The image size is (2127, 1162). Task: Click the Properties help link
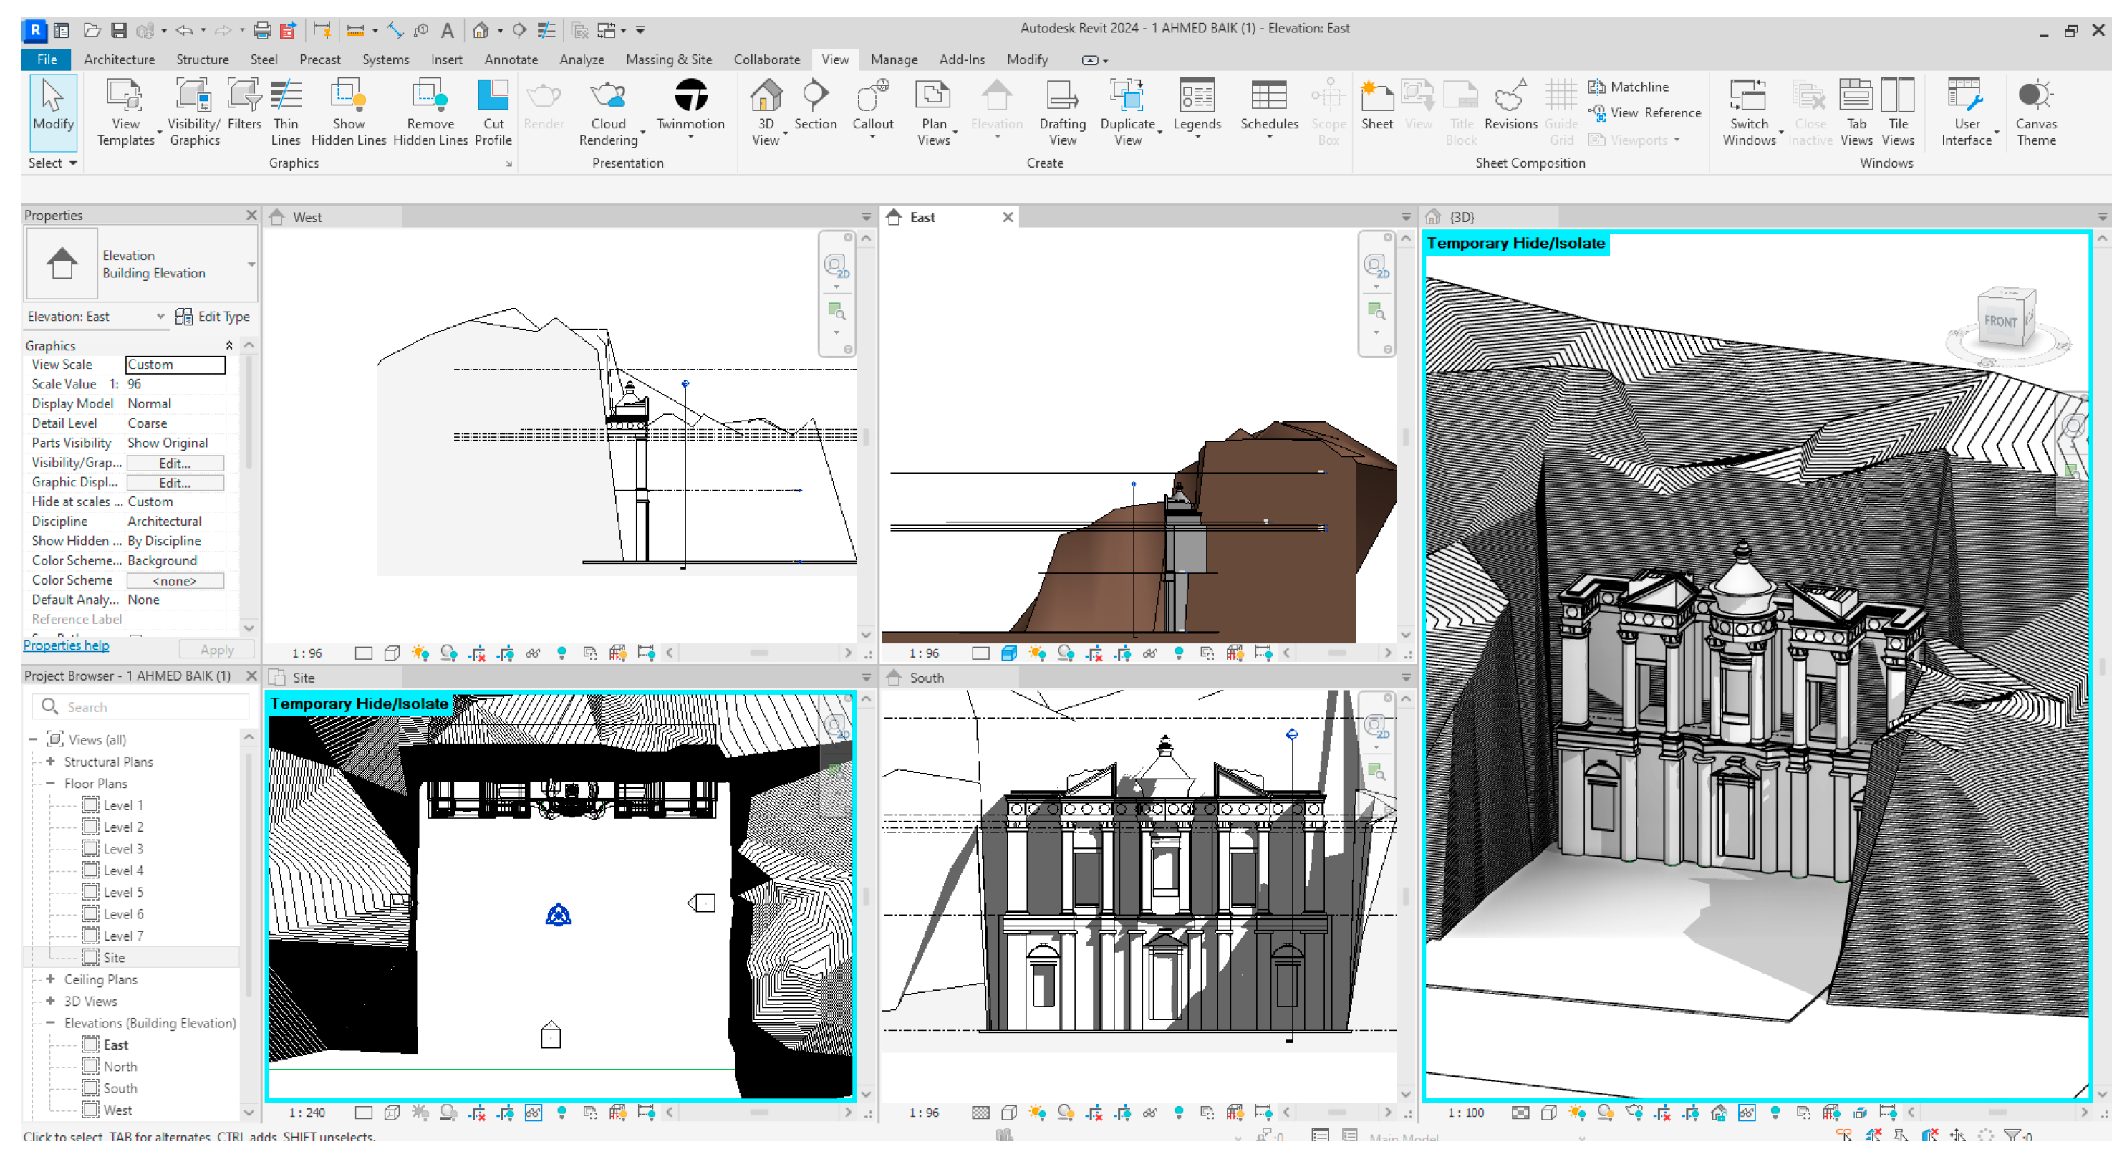coord(66,645)
